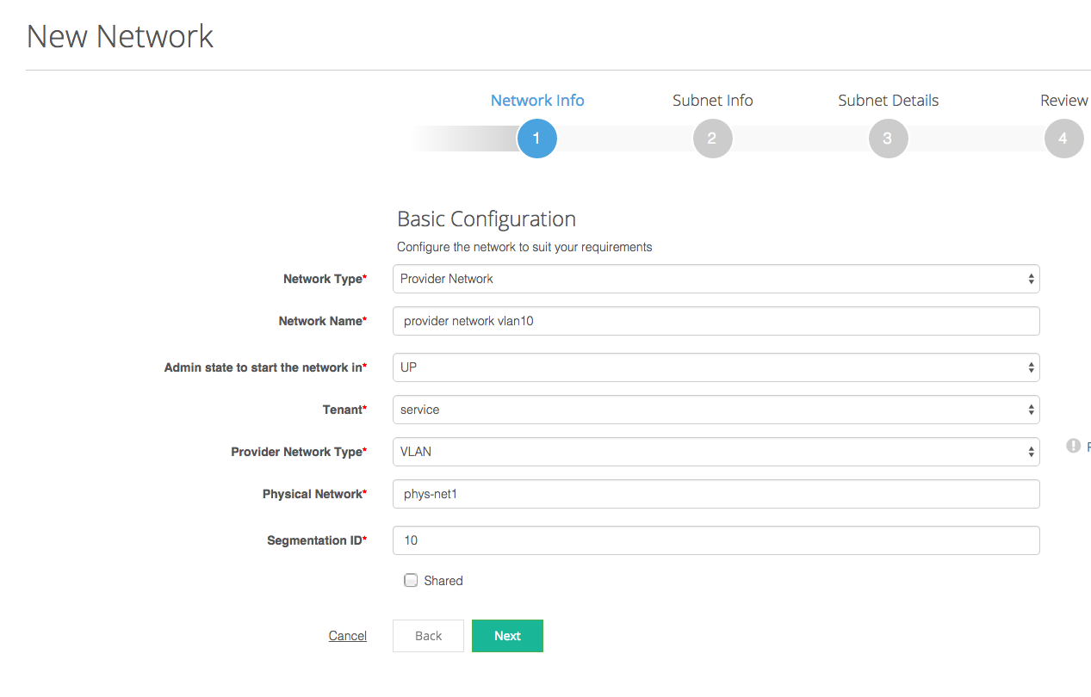
Task: Change the Provider Network Type dropdown
Action: (716, 452)
